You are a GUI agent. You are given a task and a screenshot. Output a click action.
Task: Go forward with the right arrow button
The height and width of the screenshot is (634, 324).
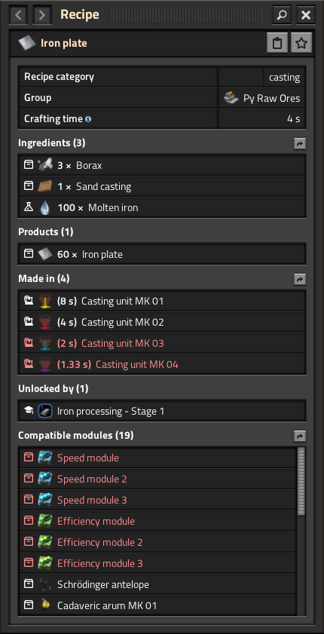pos(42,15)
